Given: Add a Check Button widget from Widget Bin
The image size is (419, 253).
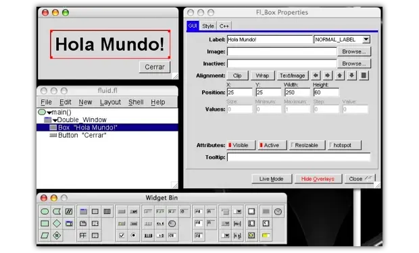Looking at the screenshot, I should click(x=122, y=235).
